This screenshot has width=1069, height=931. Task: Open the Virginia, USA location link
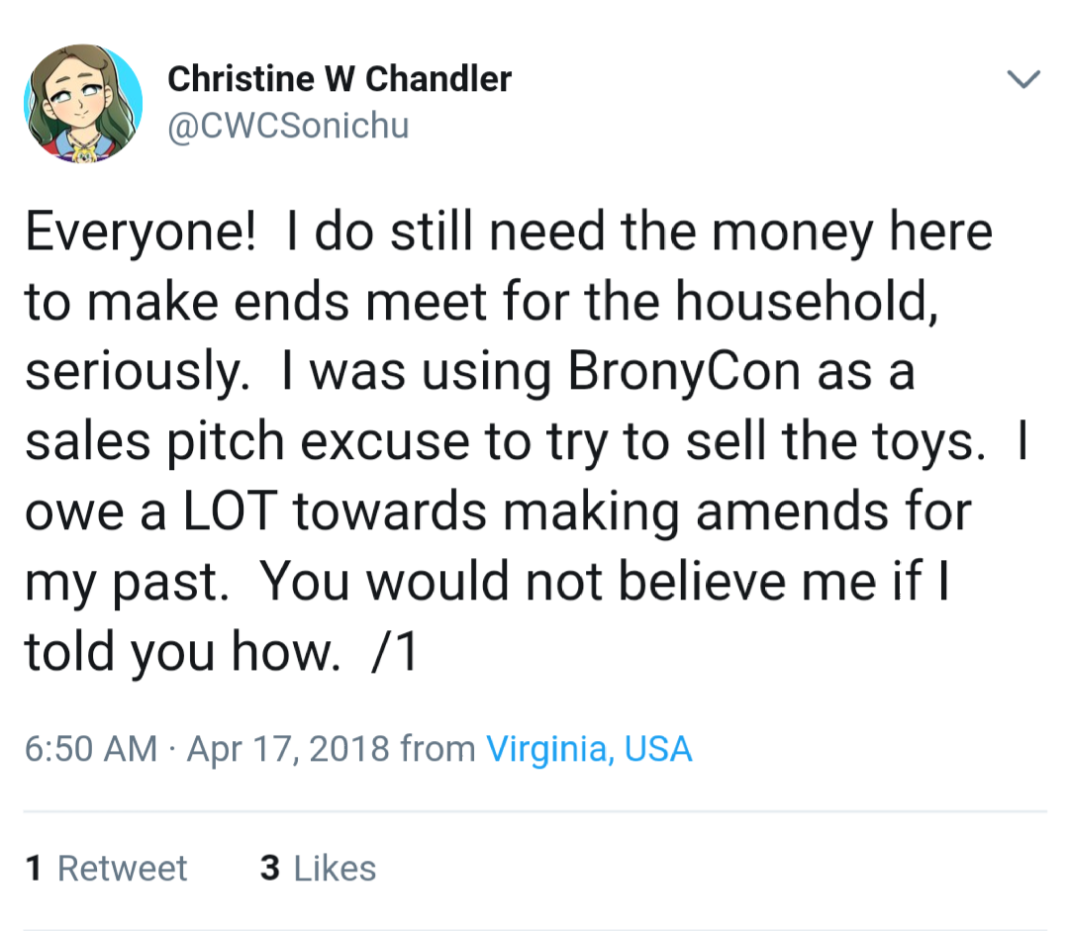coord(589,749)
